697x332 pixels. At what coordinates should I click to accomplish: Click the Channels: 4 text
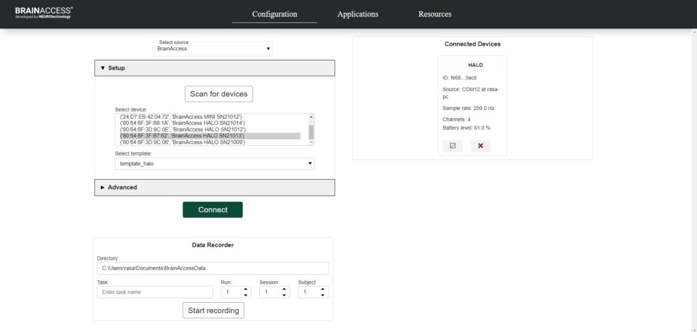click(x=457, y=119)
